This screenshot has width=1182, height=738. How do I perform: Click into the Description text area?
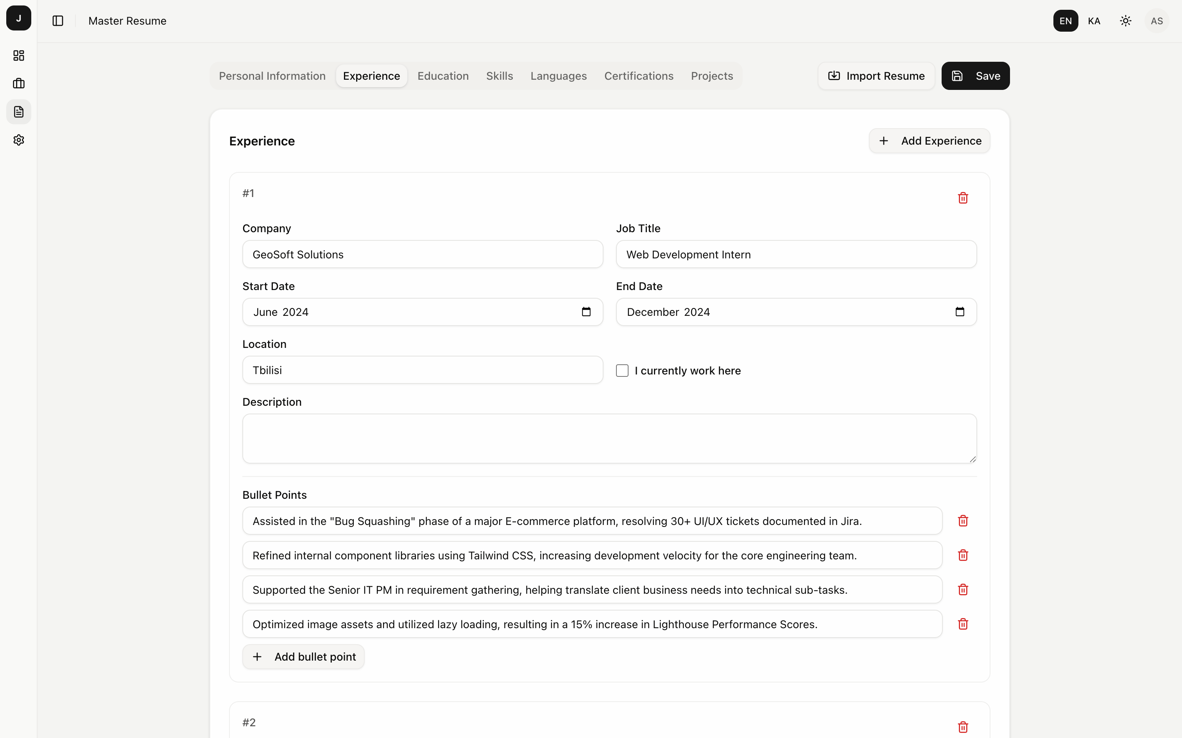point(609,438)
